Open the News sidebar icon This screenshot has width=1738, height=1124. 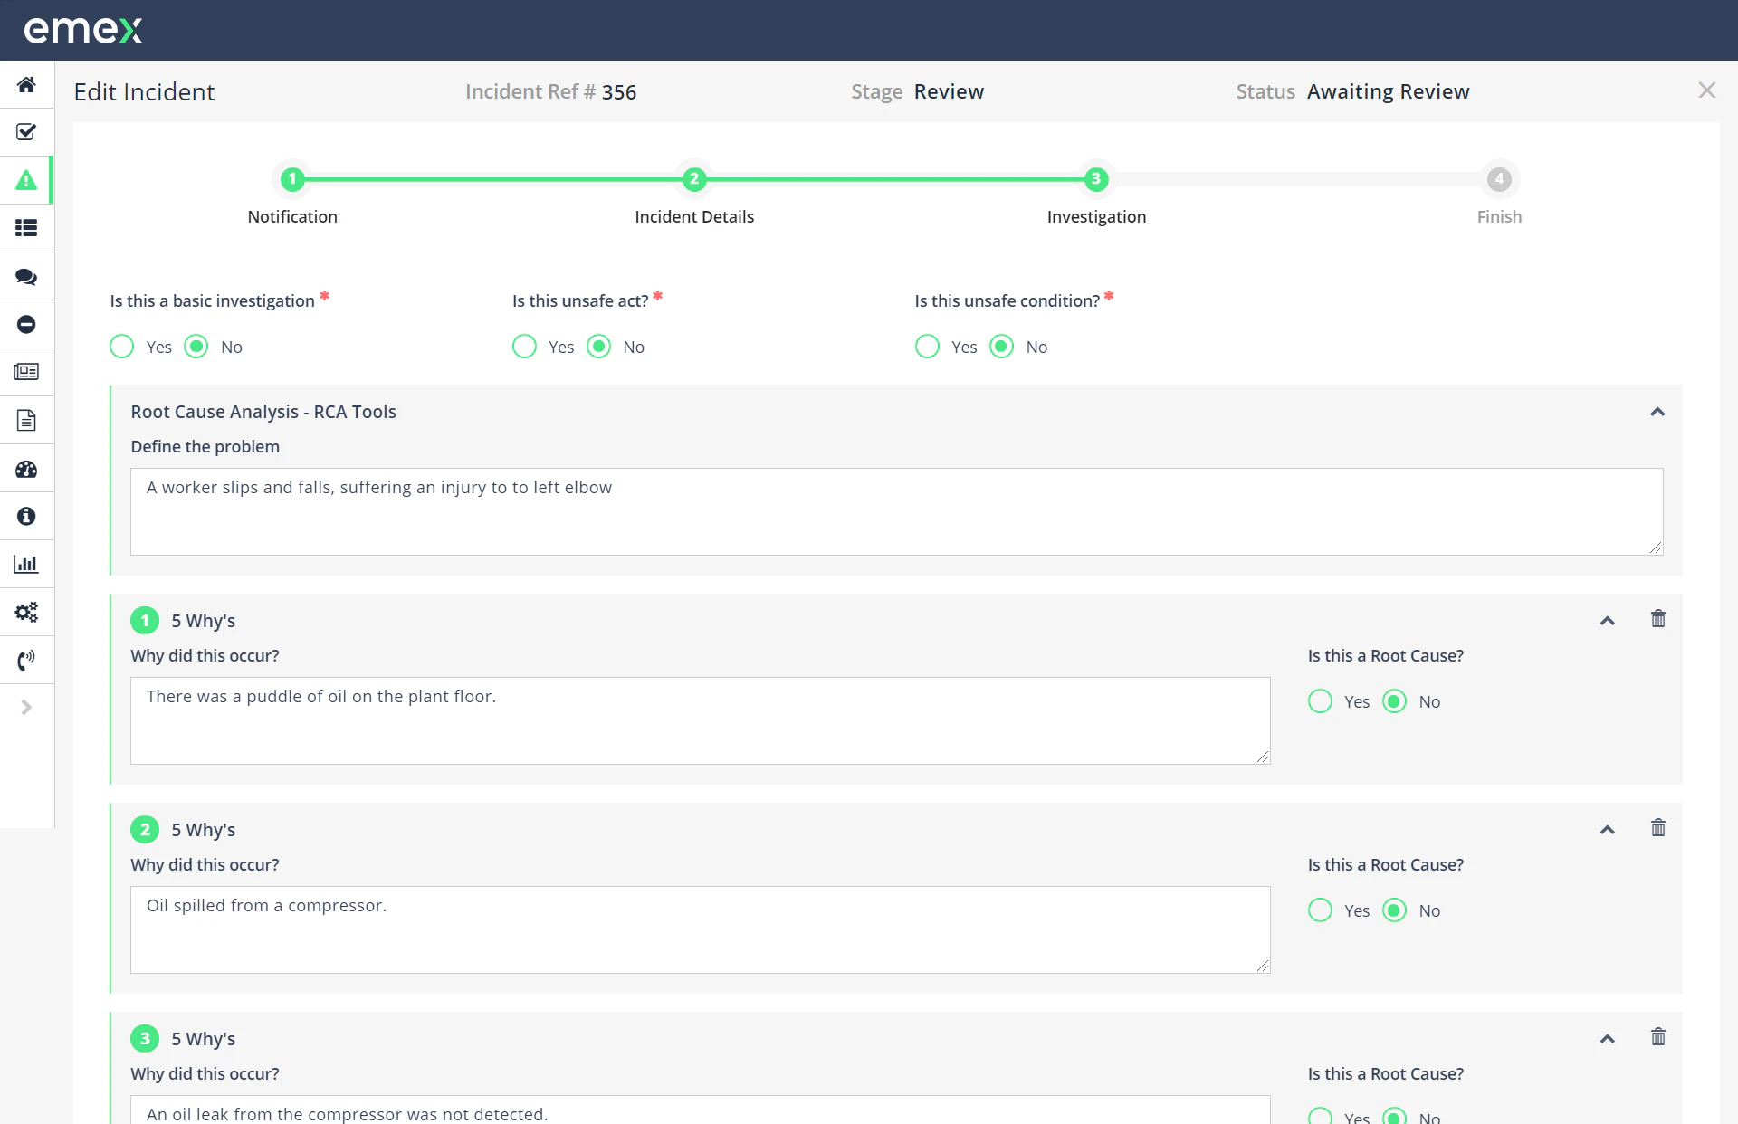26,371
